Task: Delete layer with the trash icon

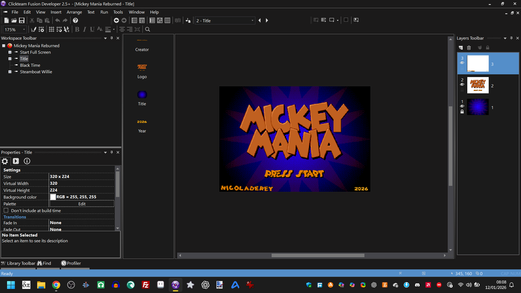Action: pos(469,48)
